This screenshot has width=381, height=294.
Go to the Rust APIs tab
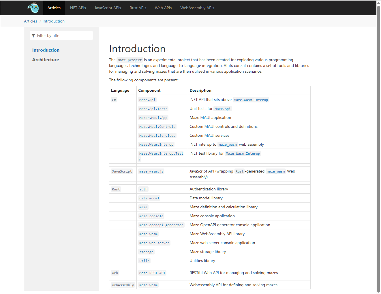click(x=138, y=8)
